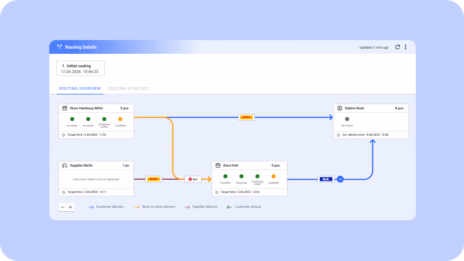Click the Supplier delivery legend entry
464x261 pixels.
(201, 207)
